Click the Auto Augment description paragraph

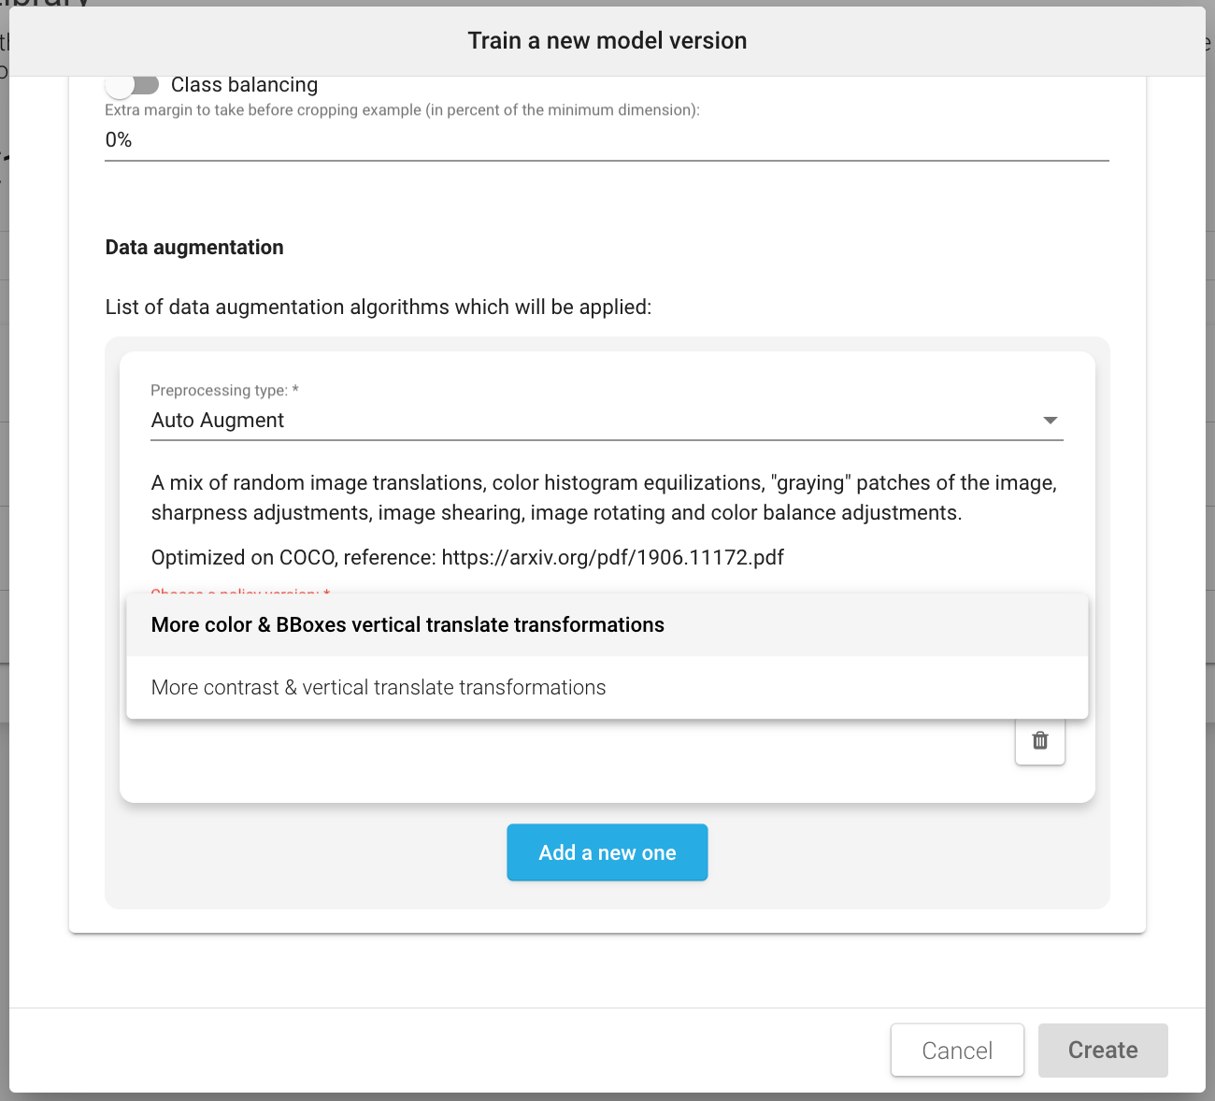[x=604, y=497]
